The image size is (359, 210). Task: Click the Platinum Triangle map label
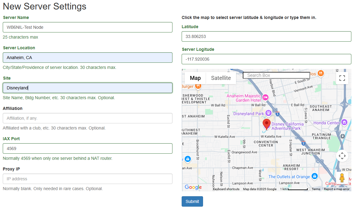(321, 137)
